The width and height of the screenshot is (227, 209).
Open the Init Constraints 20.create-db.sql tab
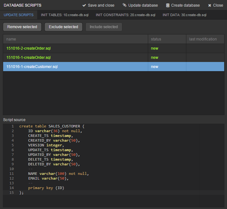click(x=125, y=15)
